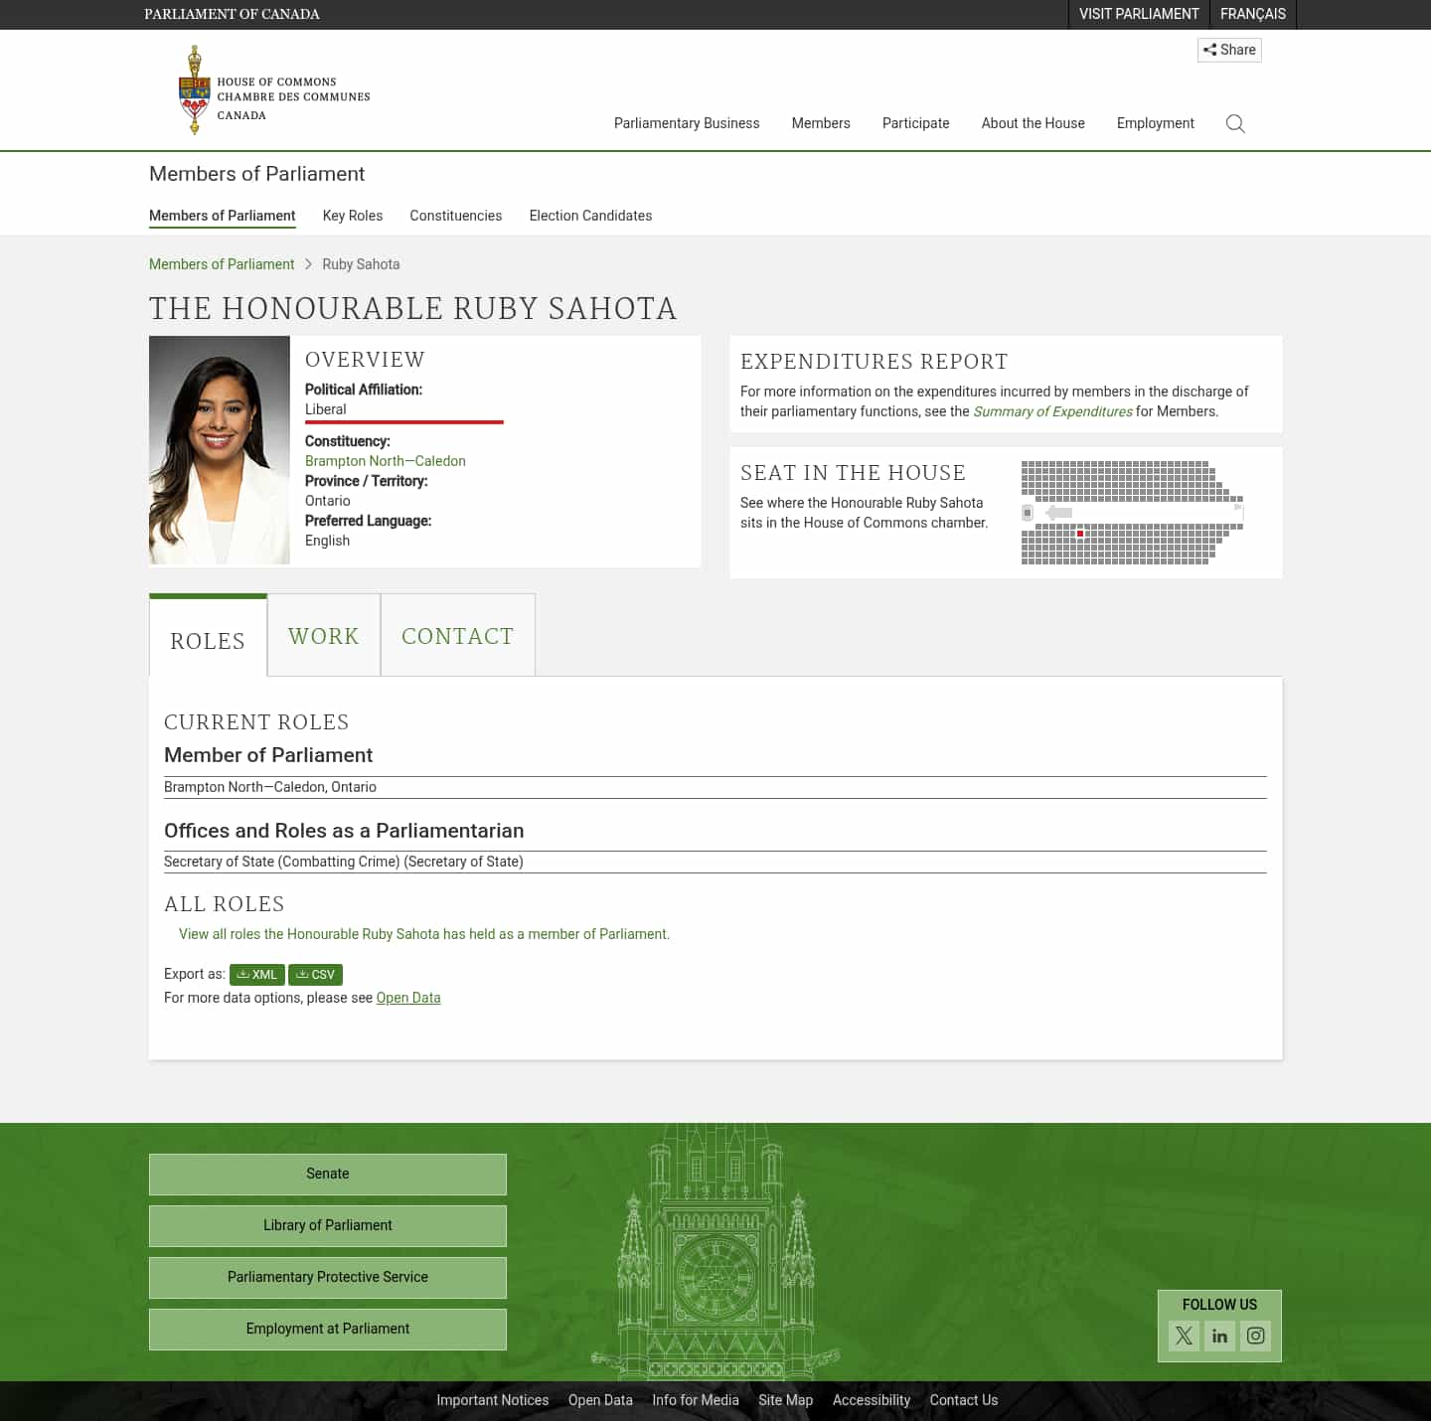Open the Instagram social icon
Image resolution: width=1431 pixels, height=1421 pixels.
tap(1255, 1336)
